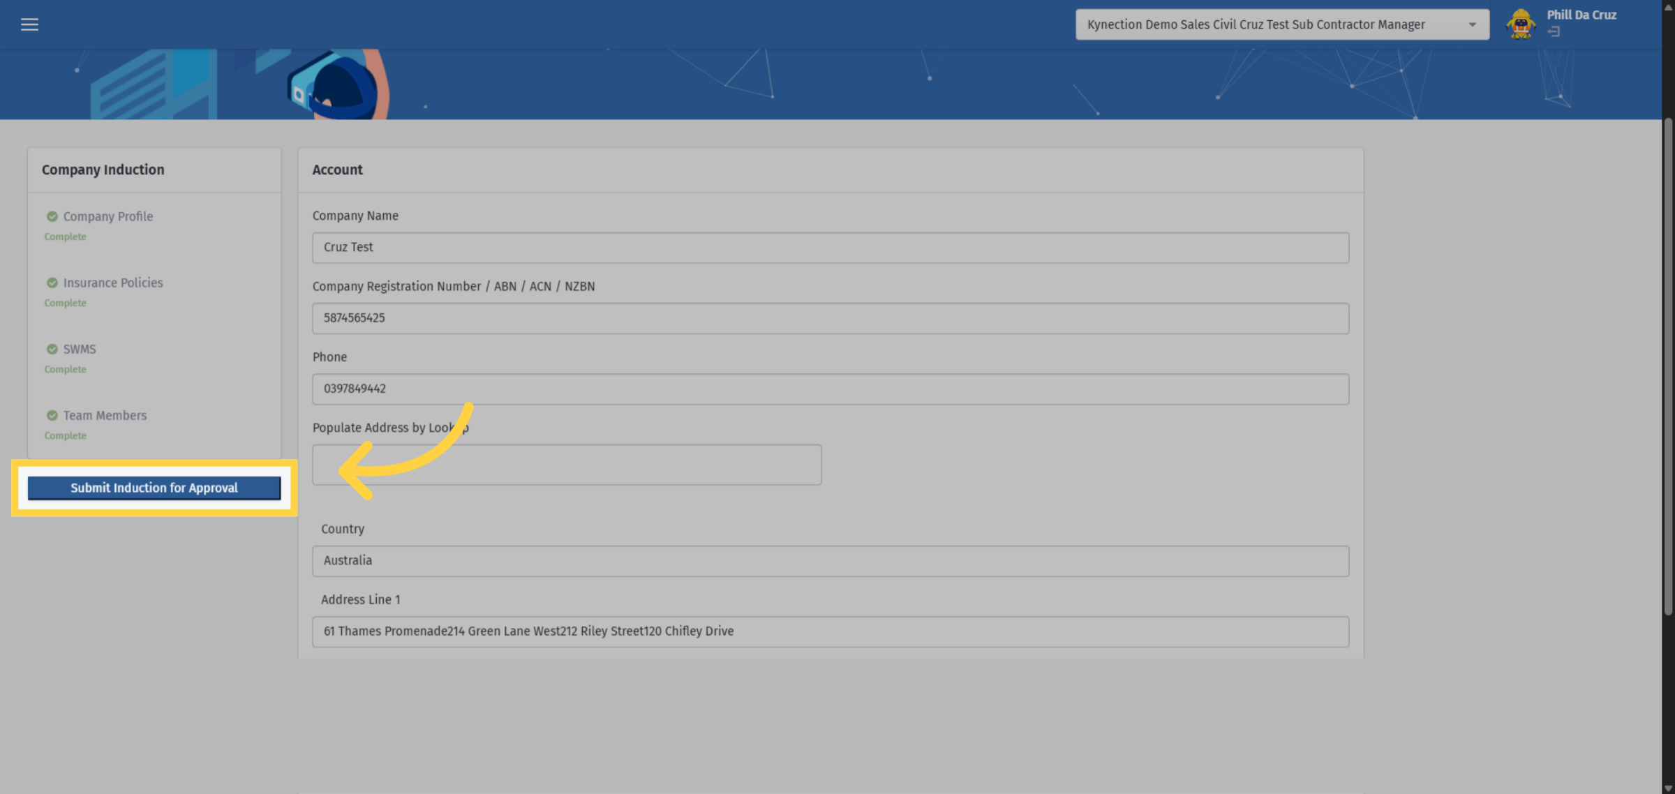1675x794 pixels.
Task: Click the Populate Address by Lookup box
Action: click(x=567, y=465)
